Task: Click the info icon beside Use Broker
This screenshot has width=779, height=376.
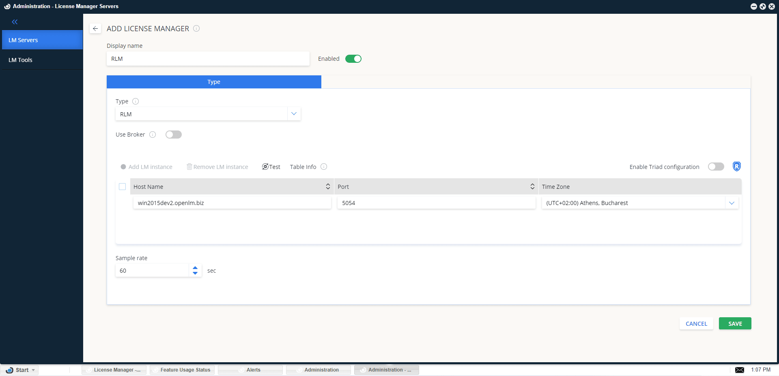Action: tap(153, 135)
